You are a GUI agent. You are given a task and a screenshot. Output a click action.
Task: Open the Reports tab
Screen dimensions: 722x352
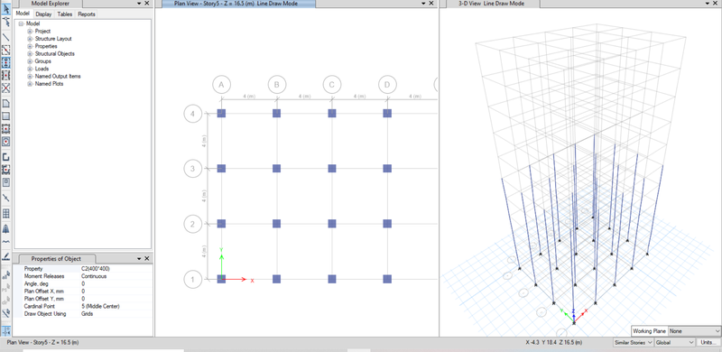[x=86, y=14]
